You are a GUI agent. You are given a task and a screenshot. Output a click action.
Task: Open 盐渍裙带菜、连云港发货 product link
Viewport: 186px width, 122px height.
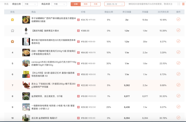[x=47, y=96]
